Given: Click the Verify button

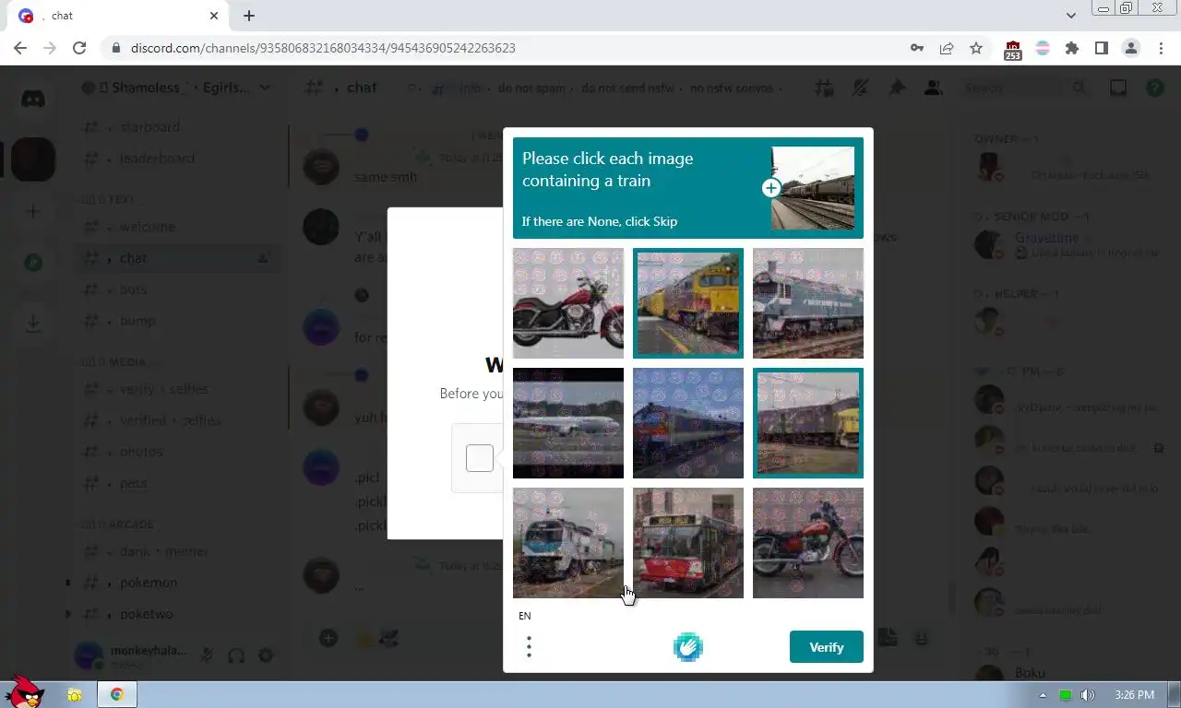Looking at the screenshot, I should click(x=827, y=647).
